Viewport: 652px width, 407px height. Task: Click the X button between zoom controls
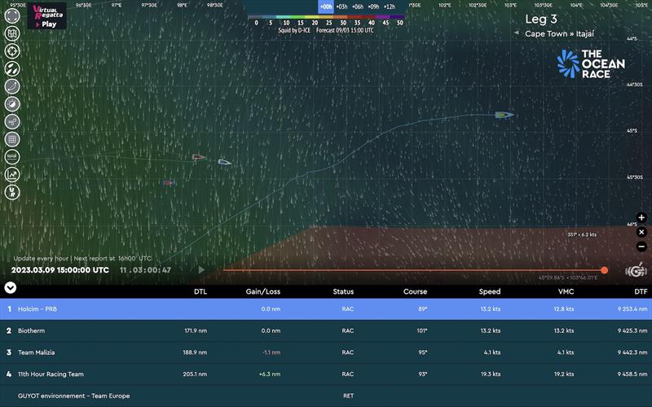pyautogui.click(x=641, y=232)
